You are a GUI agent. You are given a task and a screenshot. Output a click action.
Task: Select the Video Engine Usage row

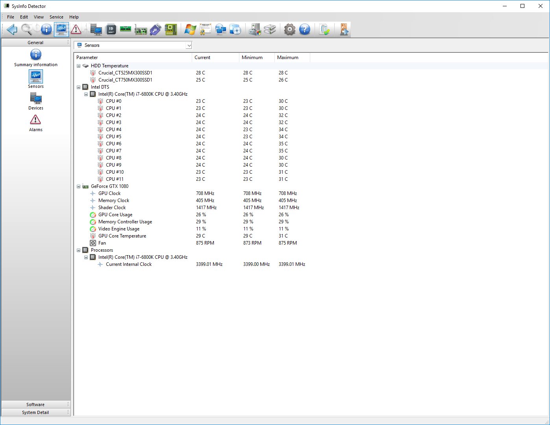click(311, 229)
